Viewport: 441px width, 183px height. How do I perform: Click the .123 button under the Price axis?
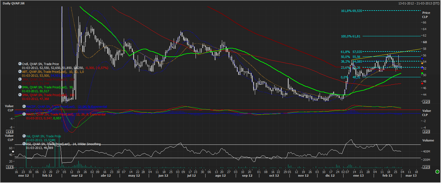(426, 102)
